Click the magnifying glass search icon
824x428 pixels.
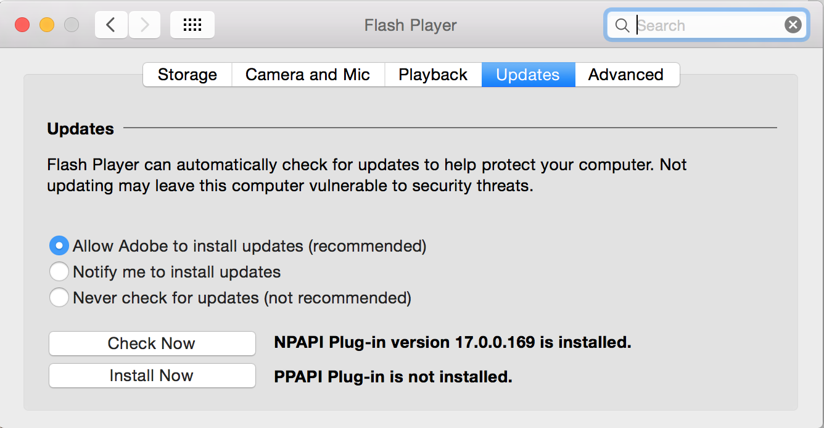click(622, 25)
